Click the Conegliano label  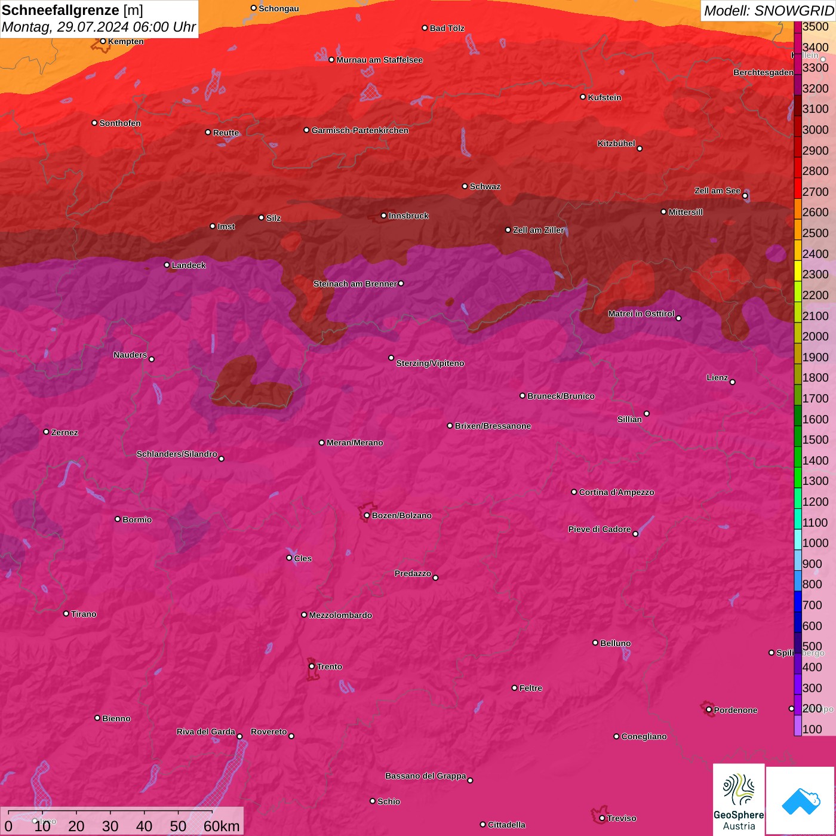click(x=644, y=736)
